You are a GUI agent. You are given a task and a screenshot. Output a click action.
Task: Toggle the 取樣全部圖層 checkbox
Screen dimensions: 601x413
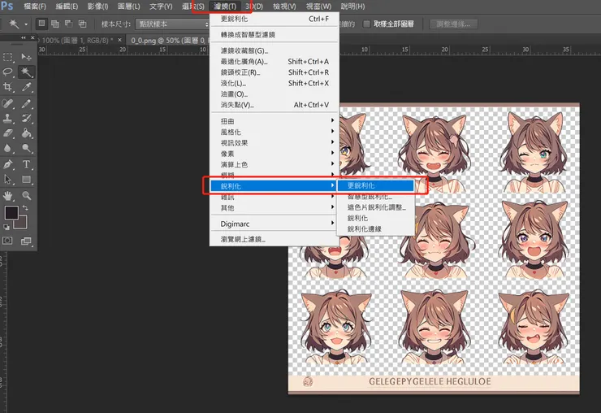point(366,24)
